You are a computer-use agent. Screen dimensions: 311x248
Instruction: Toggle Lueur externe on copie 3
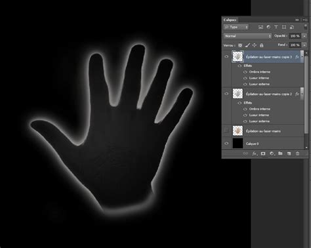click(x=245, y=84)
